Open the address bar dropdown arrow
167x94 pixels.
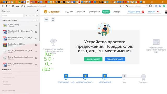click(123, 6)
